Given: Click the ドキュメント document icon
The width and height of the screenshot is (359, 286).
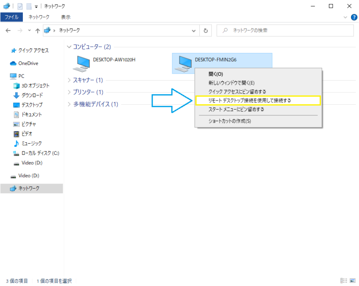Looking at the screenshot, I should [x=16, y=114].
